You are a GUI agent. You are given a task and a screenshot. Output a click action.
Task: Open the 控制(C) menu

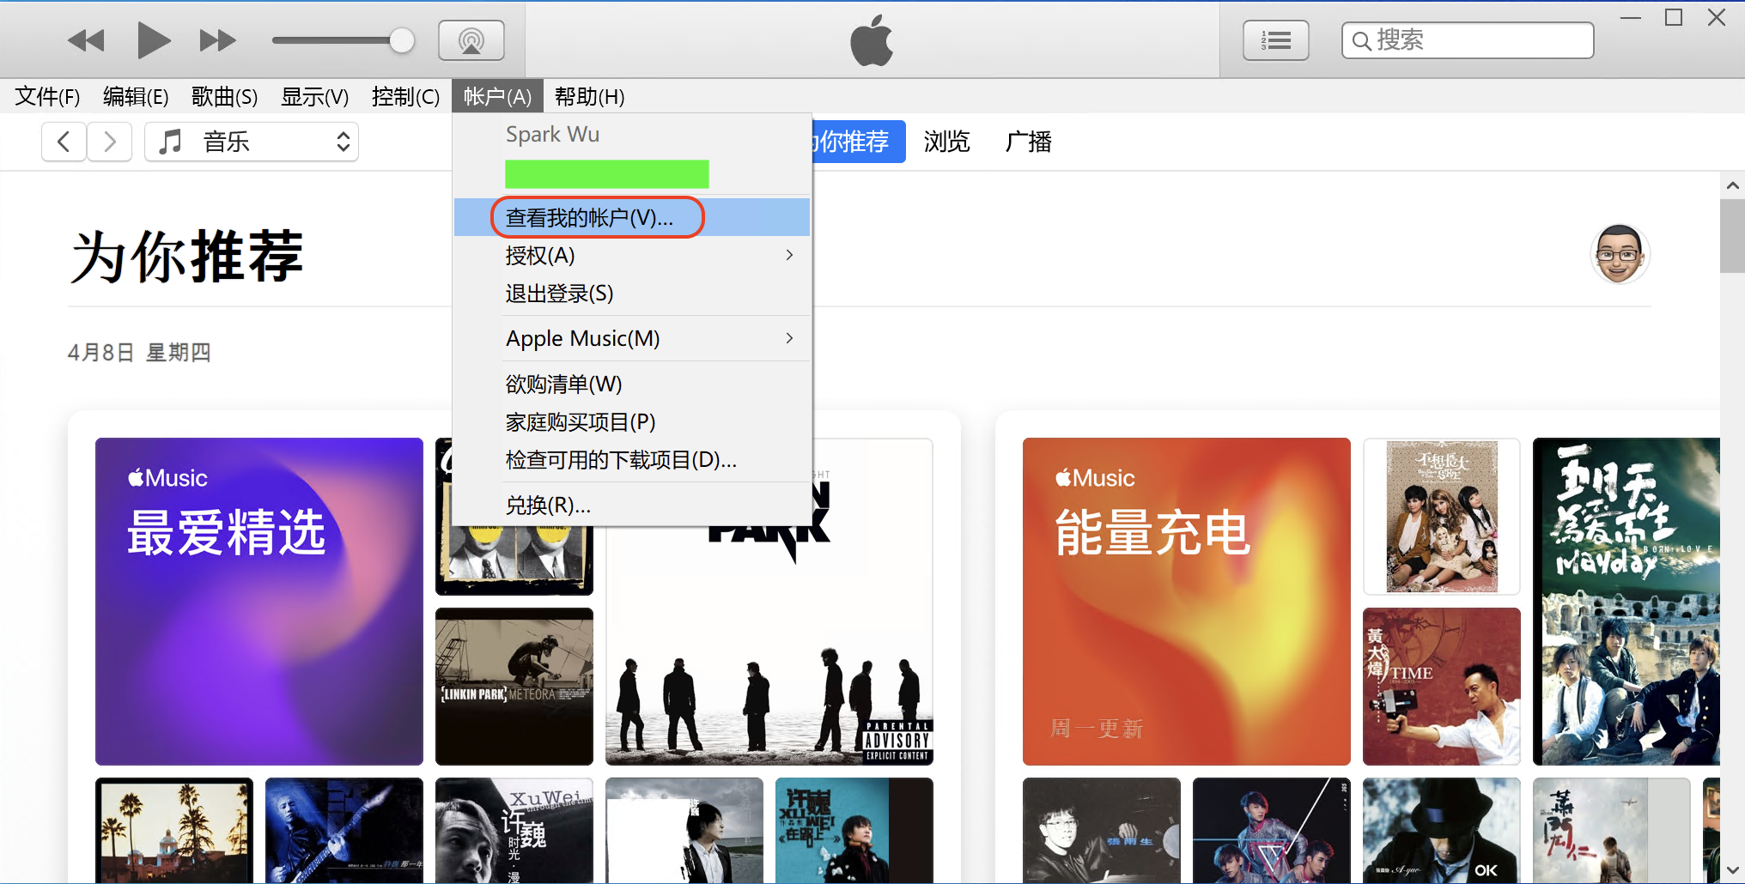(x=405, y=97)
